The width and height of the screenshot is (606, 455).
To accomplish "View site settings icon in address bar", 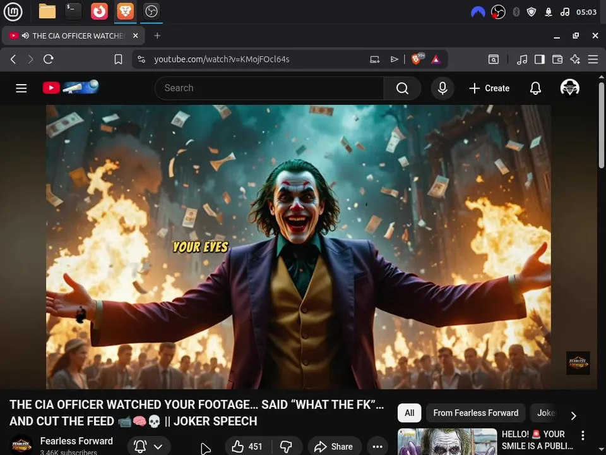I will tap(141, 59).
